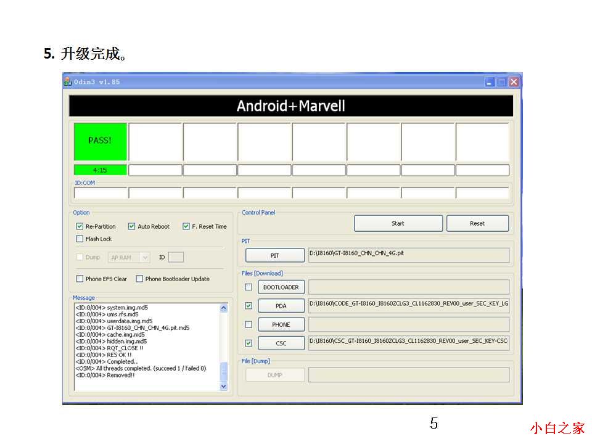Open the AP RAM dropdown

[x=129, y=257]
